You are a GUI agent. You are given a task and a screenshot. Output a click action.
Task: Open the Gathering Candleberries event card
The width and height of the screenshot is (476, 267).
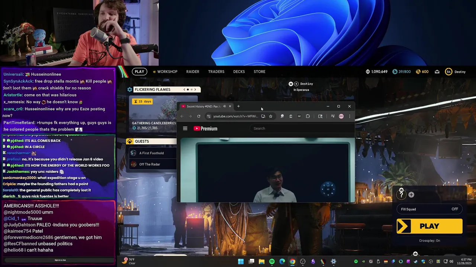pyautogui.click(x=153, y=113)
